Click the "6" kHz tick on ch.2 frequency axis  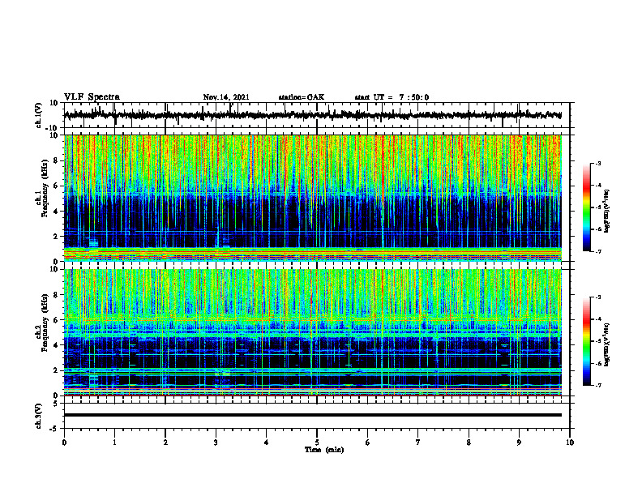[x=56, y=320]
